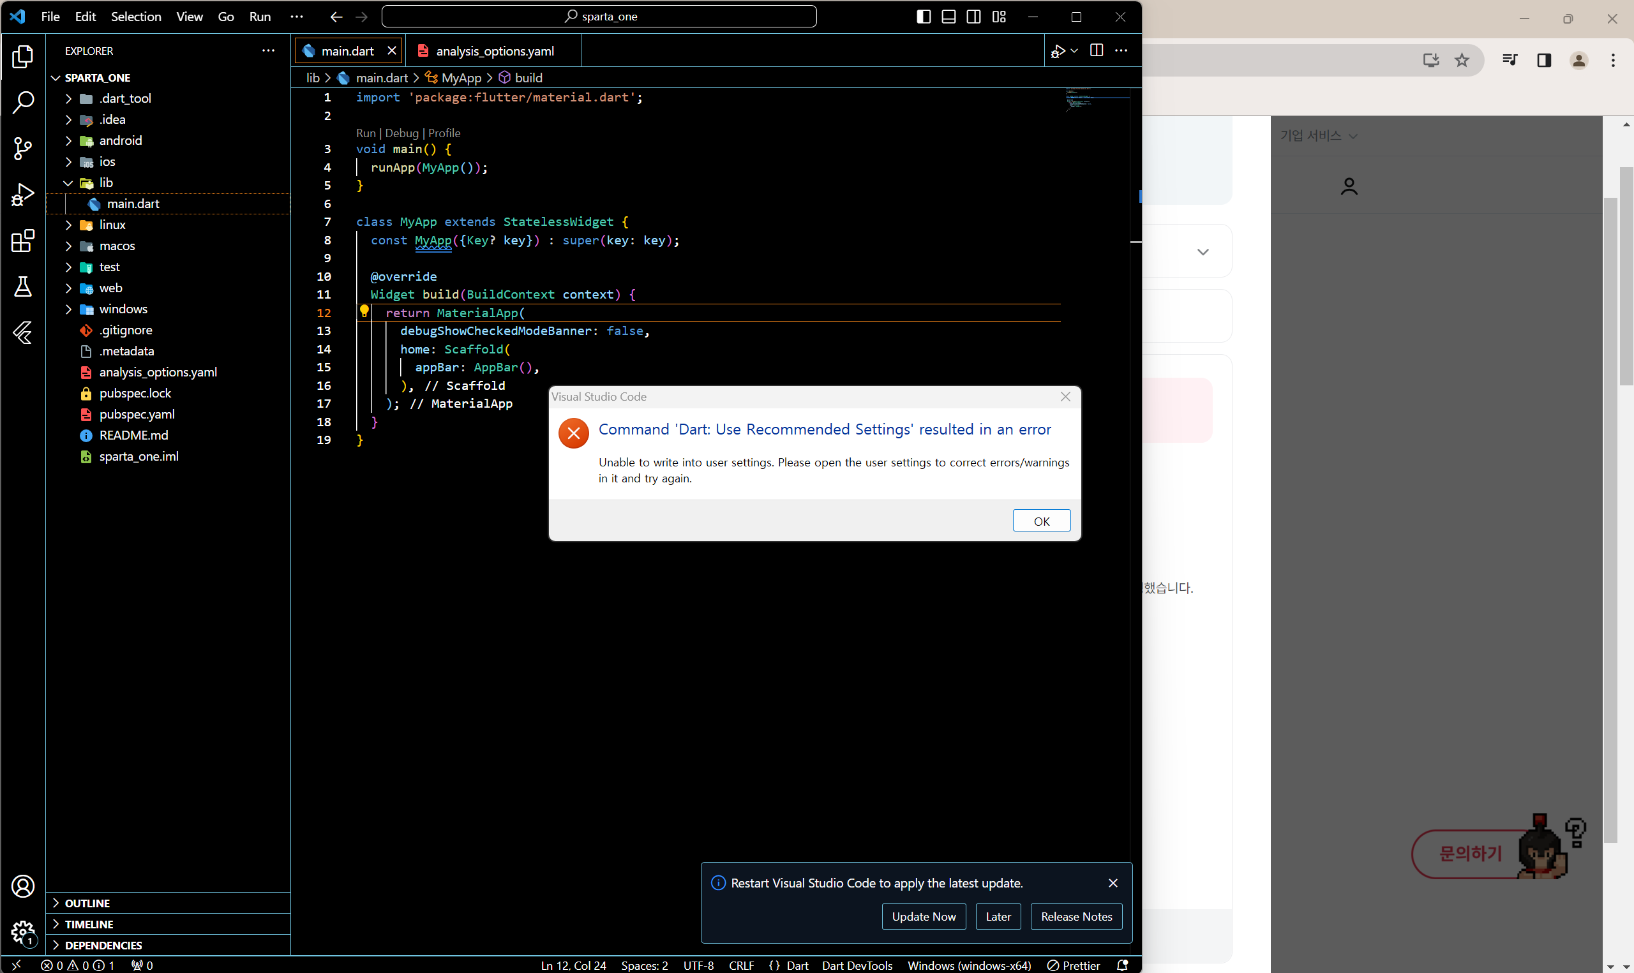
Task: Toggle the primary side bar
Action: 923,17
